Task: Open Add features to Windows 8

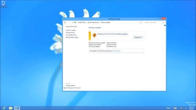Action: point(73,88)
